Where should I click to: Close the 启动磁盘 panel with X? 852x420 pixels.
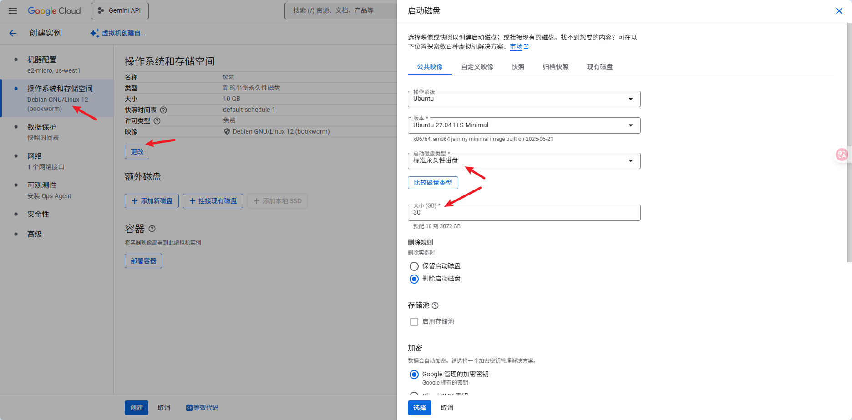[x=839, y=11]
